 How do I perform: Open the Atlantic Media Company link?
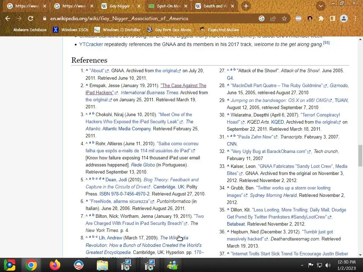(127, 129)
